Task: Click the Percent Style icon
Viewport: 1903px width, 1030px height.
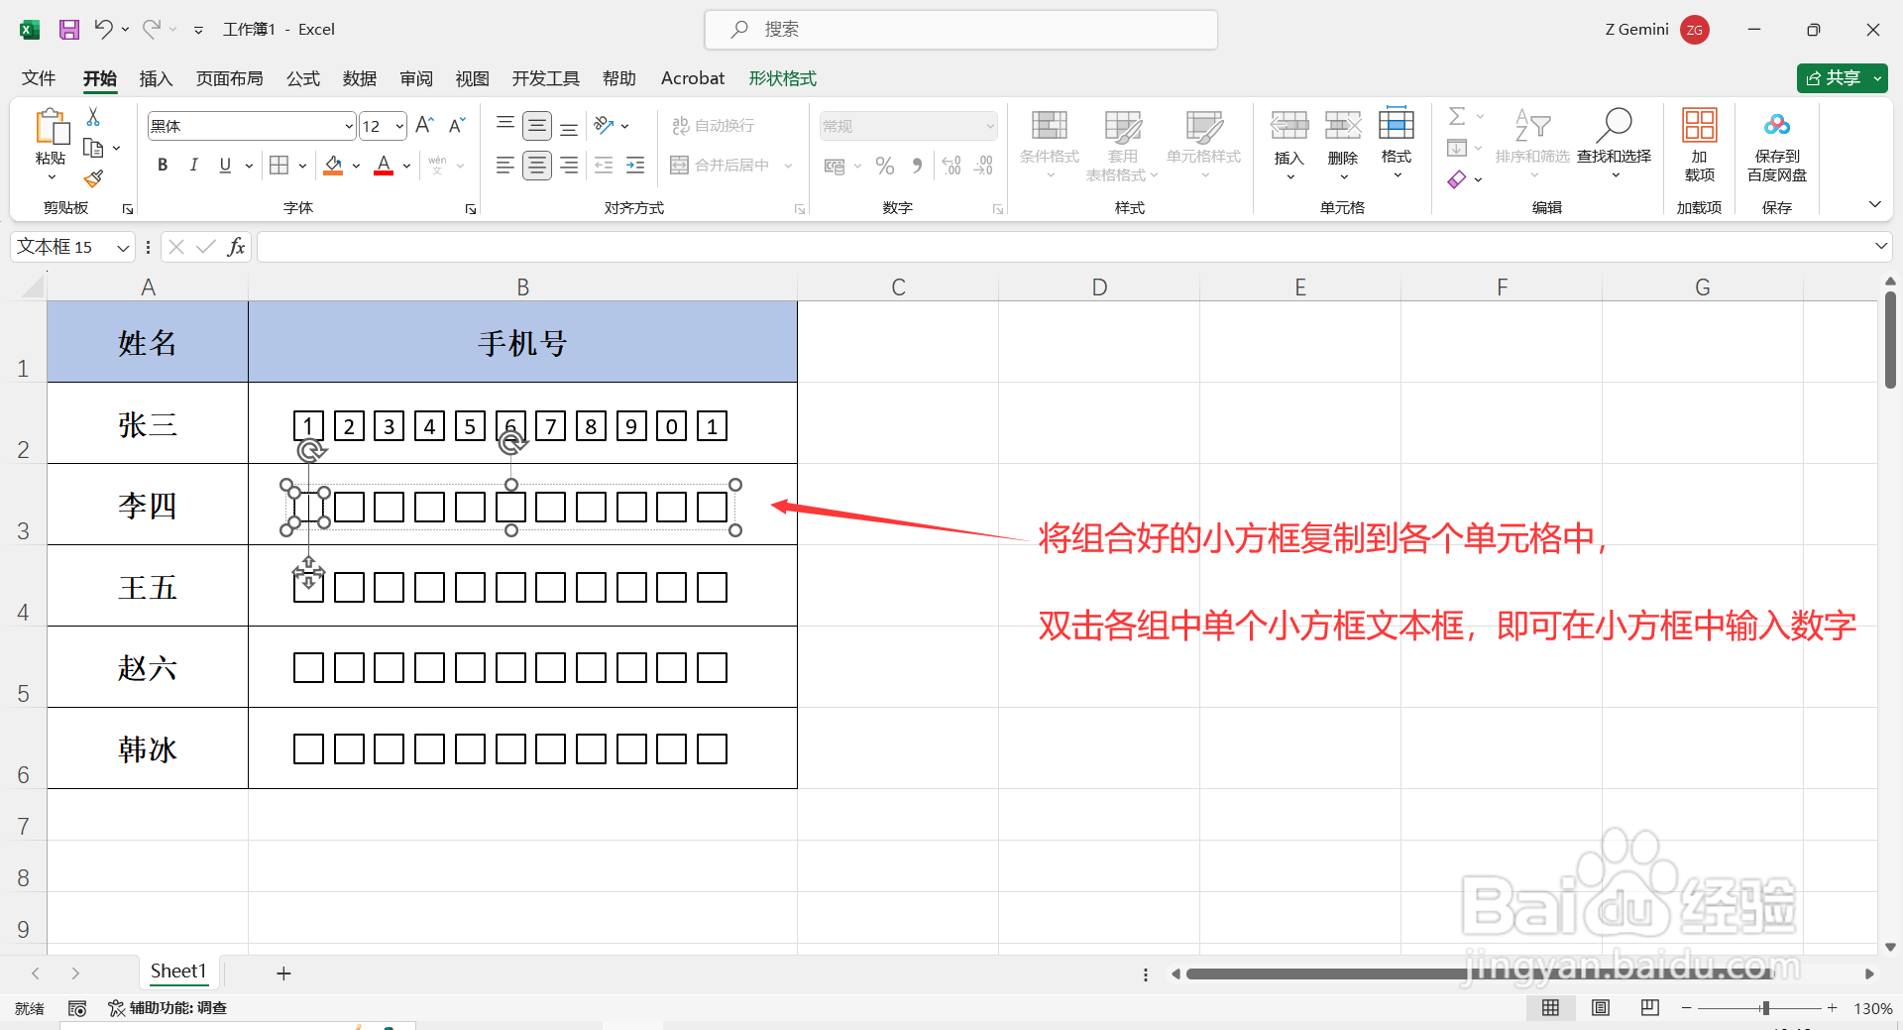Action: 885,165
